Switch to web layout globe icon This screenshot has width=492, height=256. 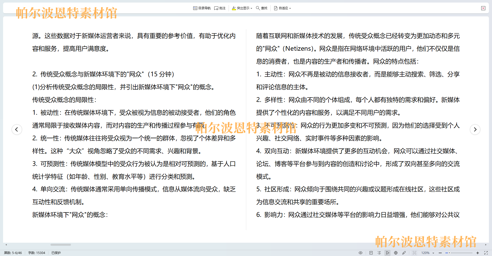pyautogui.click(x=396, y=253)
